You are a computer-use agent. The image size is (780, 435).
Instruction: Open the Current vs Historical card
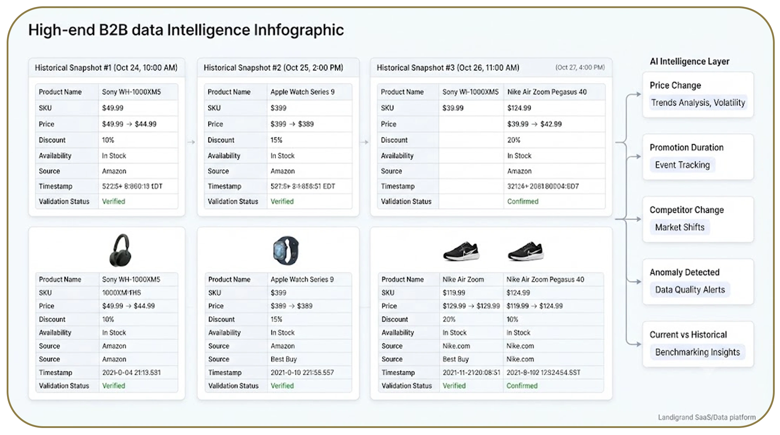698,344
